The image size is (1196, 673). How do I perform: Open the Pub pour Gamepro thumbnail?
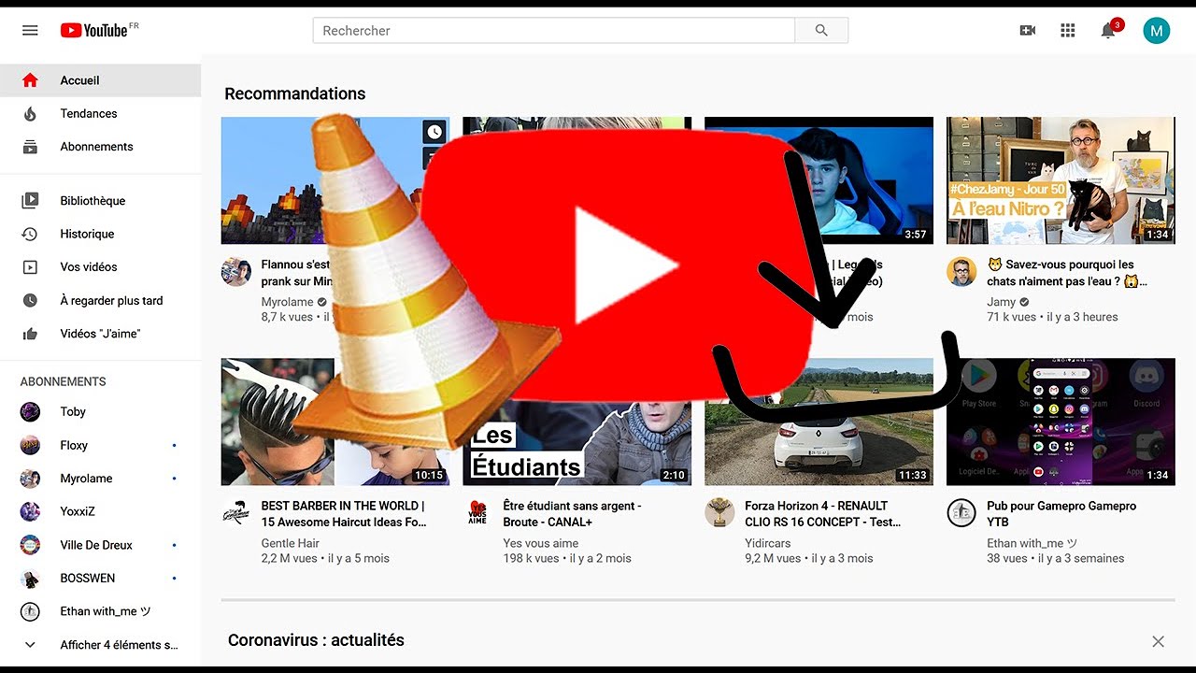coord(1061,422)
